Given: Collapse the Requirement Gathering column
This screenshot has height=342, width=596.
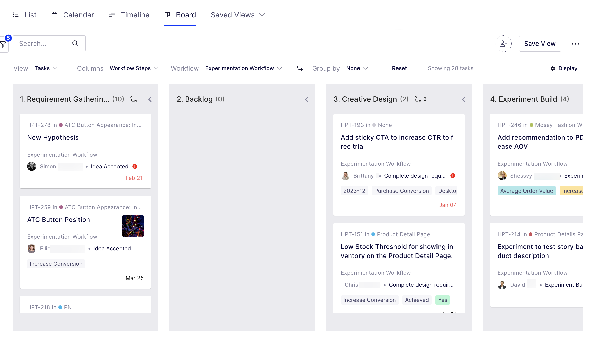Looking at the screenshot, I should (x=150, y=99).
